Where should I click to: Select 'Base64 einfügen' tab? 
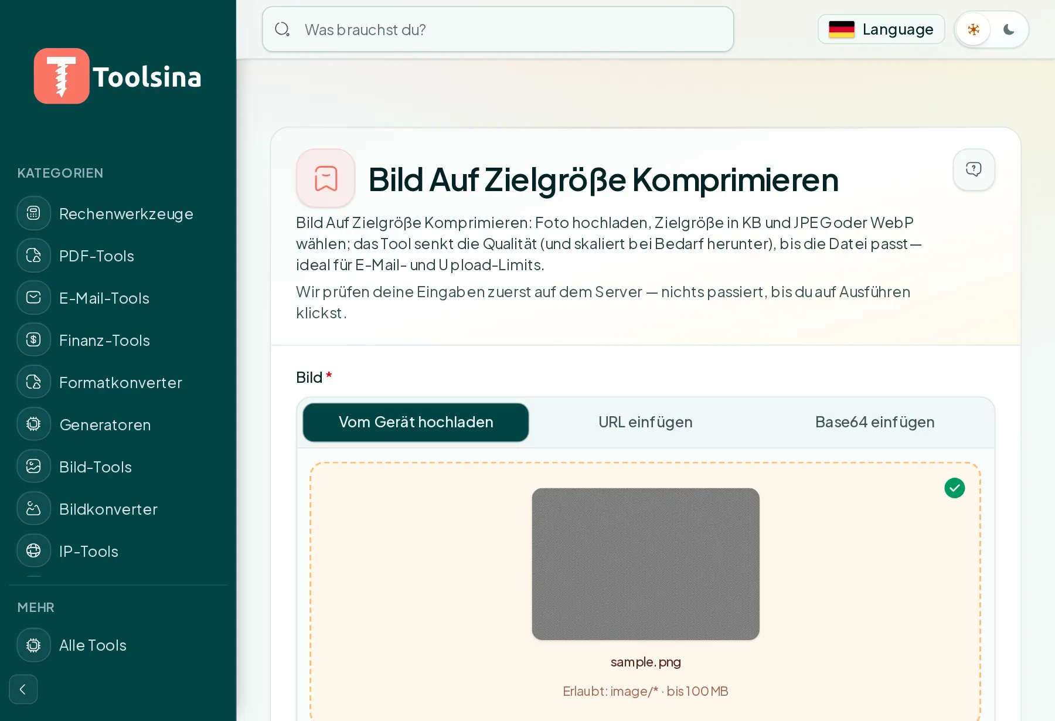(874, 422)
